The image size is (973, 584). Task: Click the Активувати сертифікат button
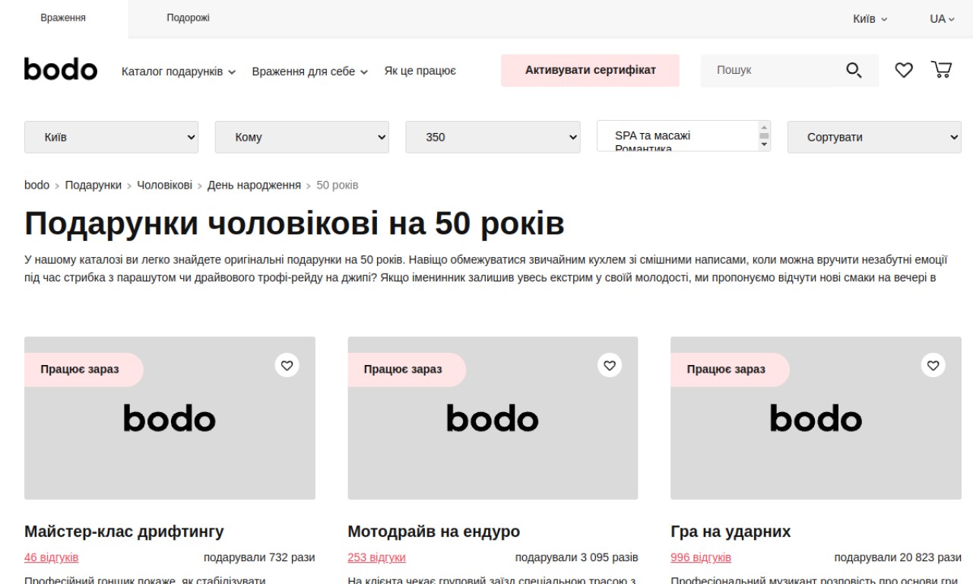tap(590, 70)
